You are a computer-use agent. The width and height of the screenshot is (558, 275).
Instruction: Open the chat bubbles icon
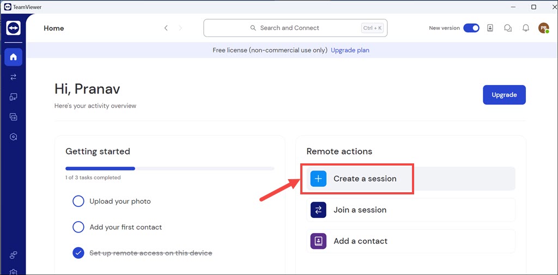click(x=508, y=28)
